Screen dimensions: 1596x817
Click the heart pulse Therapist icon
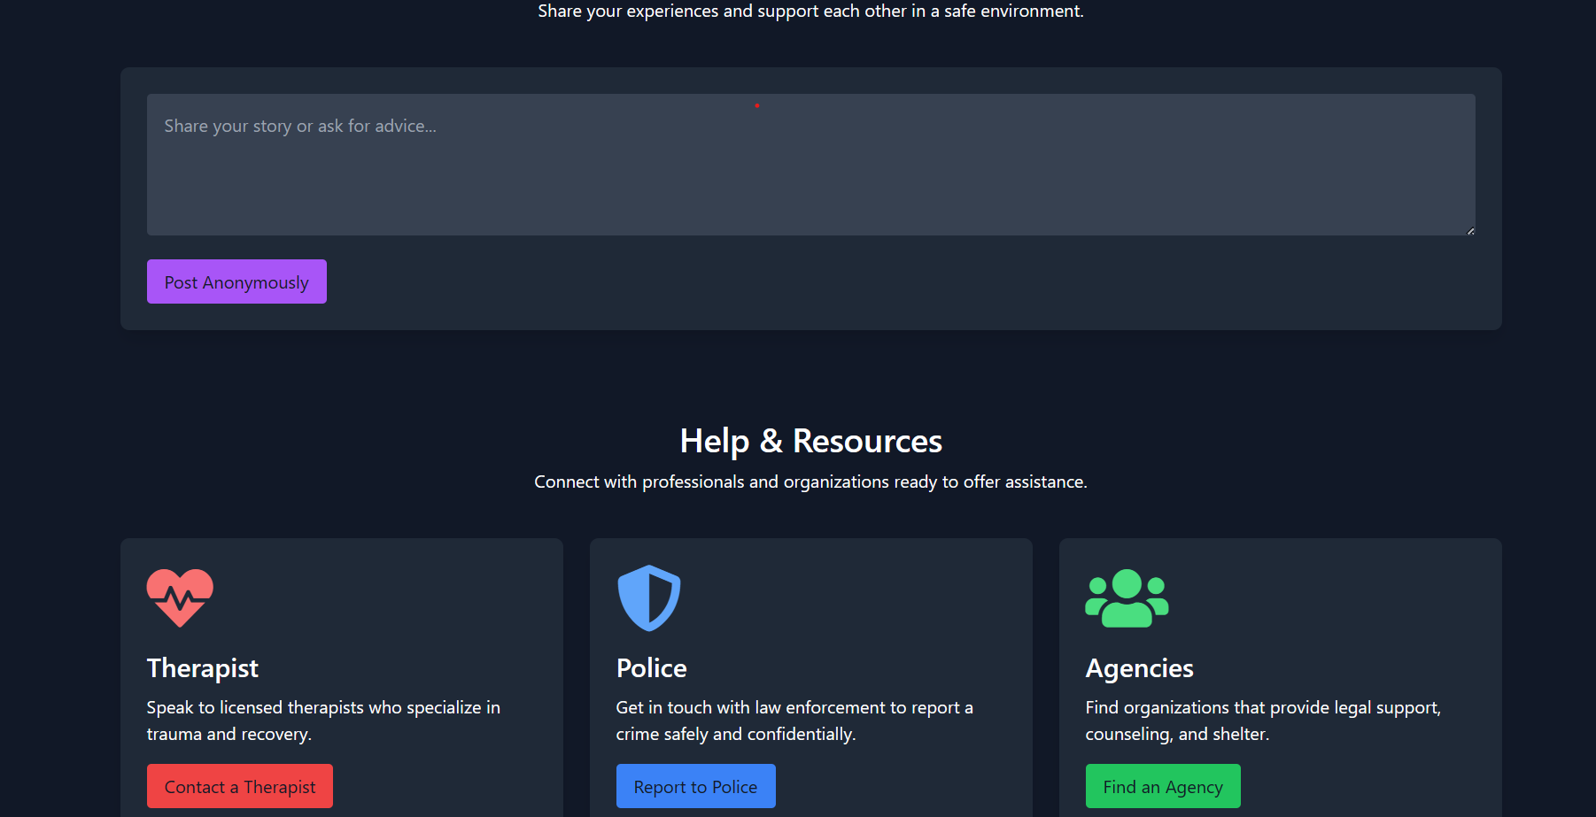pyautogui.click(x=180, y=598)
